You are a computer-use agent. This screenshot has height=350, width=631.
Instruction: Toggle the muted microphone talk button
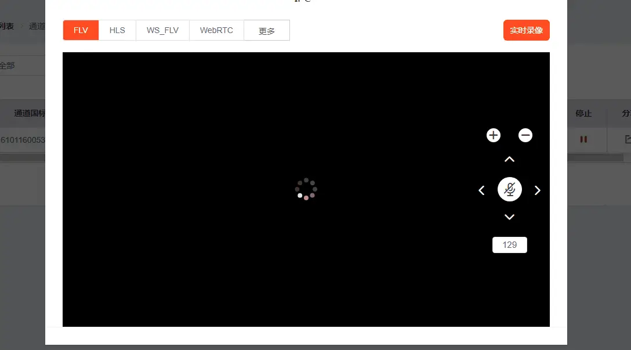[509, 189]
